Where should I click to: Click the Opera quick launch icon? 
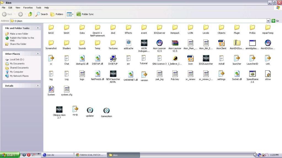pyautogui.click(x=29, y=155)
